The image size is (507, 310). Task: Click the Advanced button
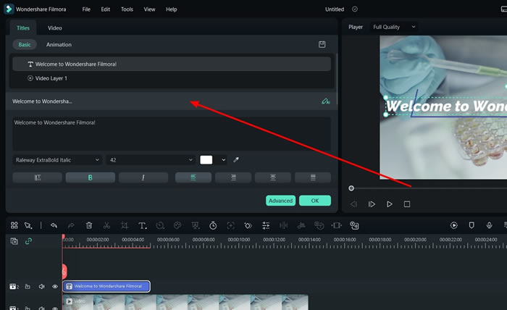tap(280, 201)
